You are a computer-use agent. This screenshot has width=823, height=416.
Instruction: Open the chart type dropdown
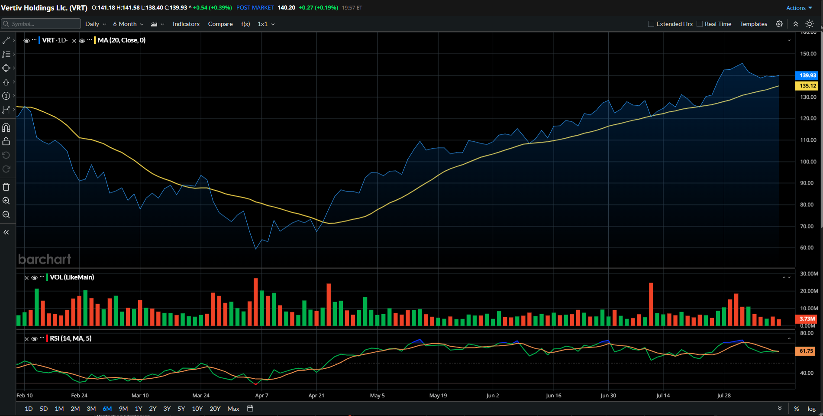coord(158,24)
